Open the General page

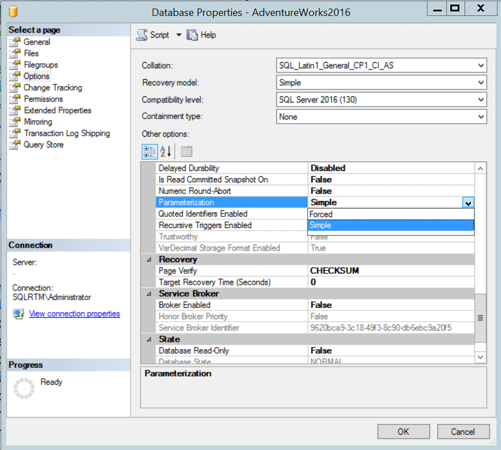(36, 42)
